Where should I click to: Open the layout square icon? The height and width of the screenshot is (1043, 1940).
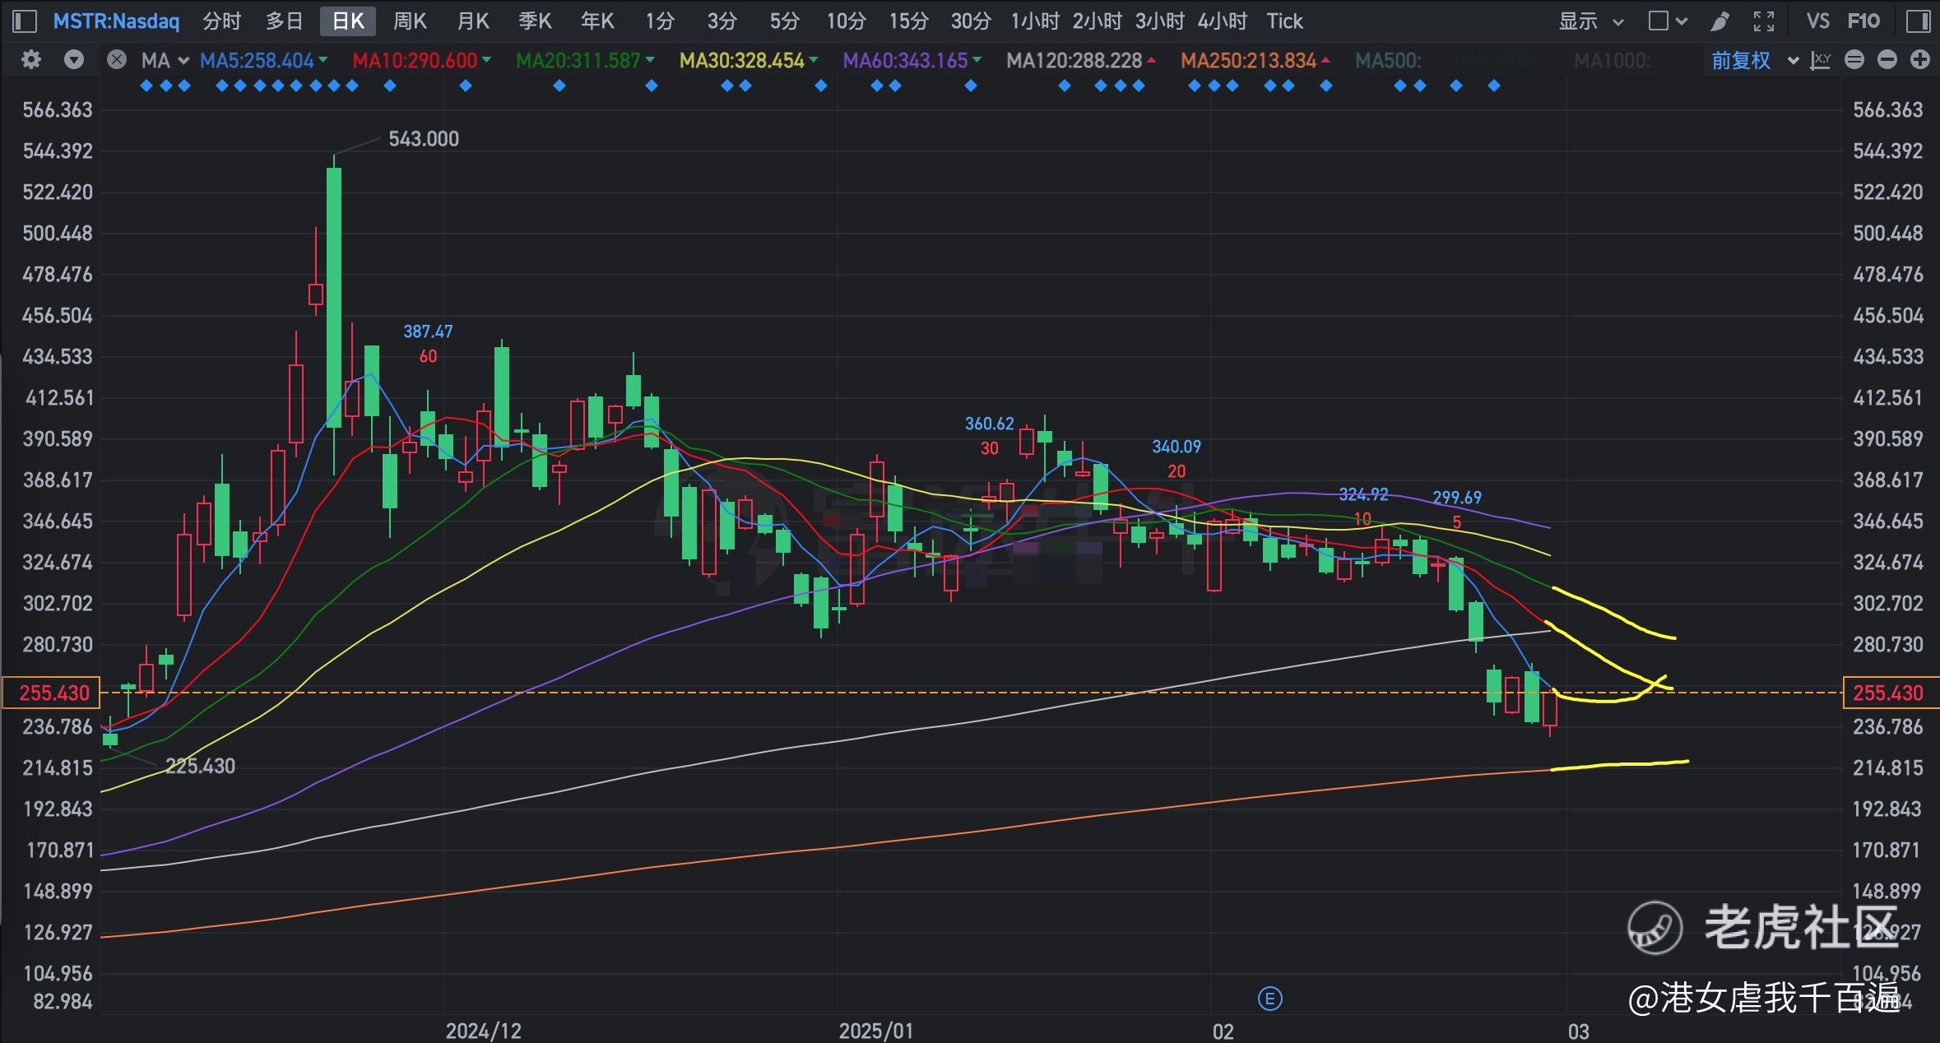(x=1659, y=21)
